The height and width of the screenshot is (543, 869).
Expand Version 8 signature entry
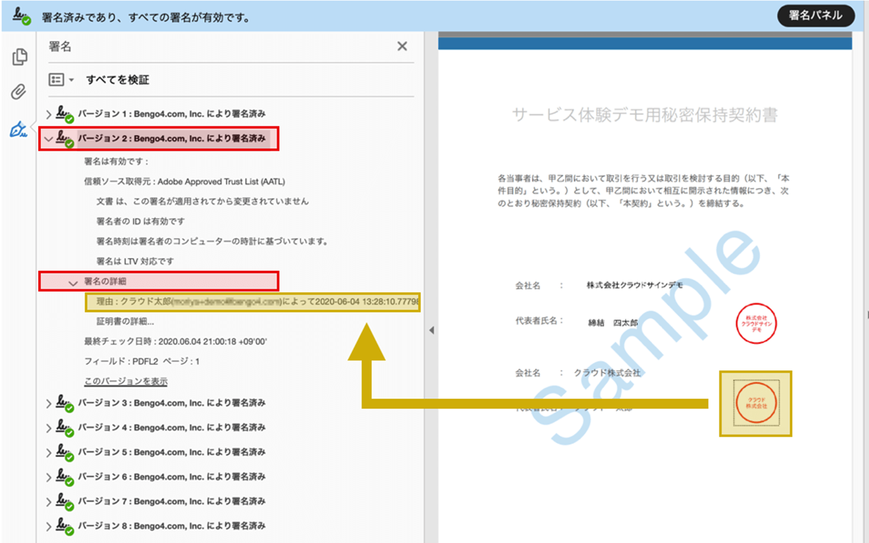coord(48,526)
